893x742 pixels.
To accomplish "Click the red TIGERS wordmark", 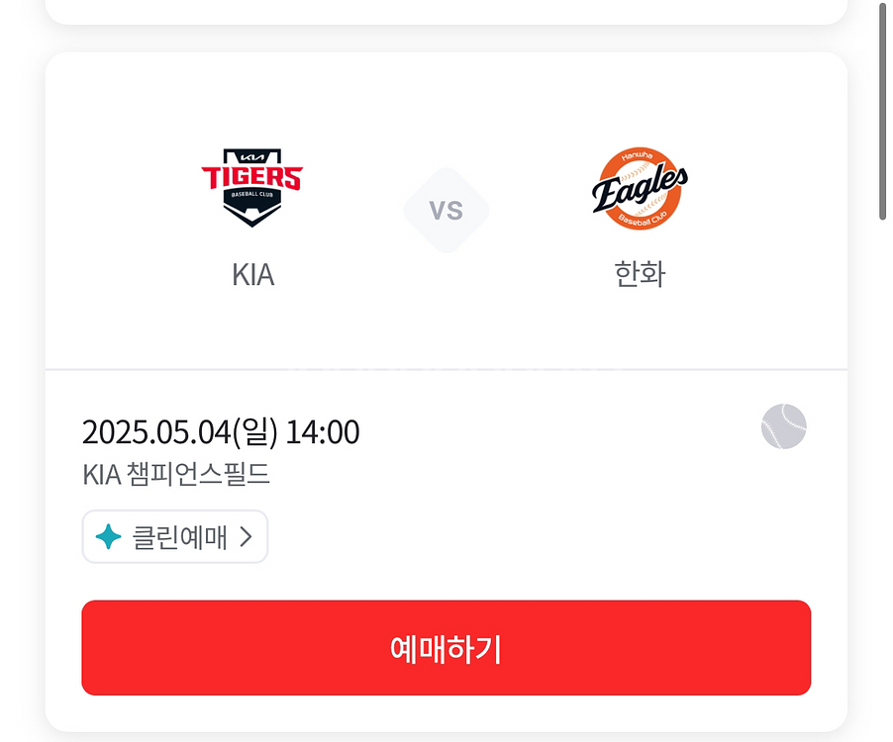I will coord(252,178).
